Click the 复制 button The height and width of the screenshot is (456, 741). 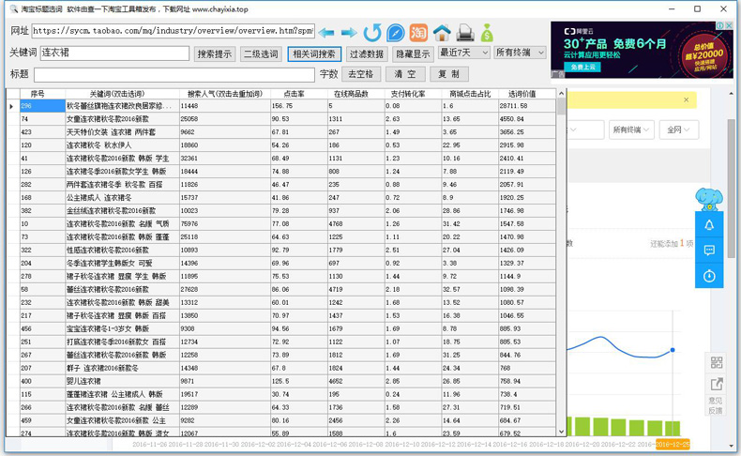coord(449,74)
